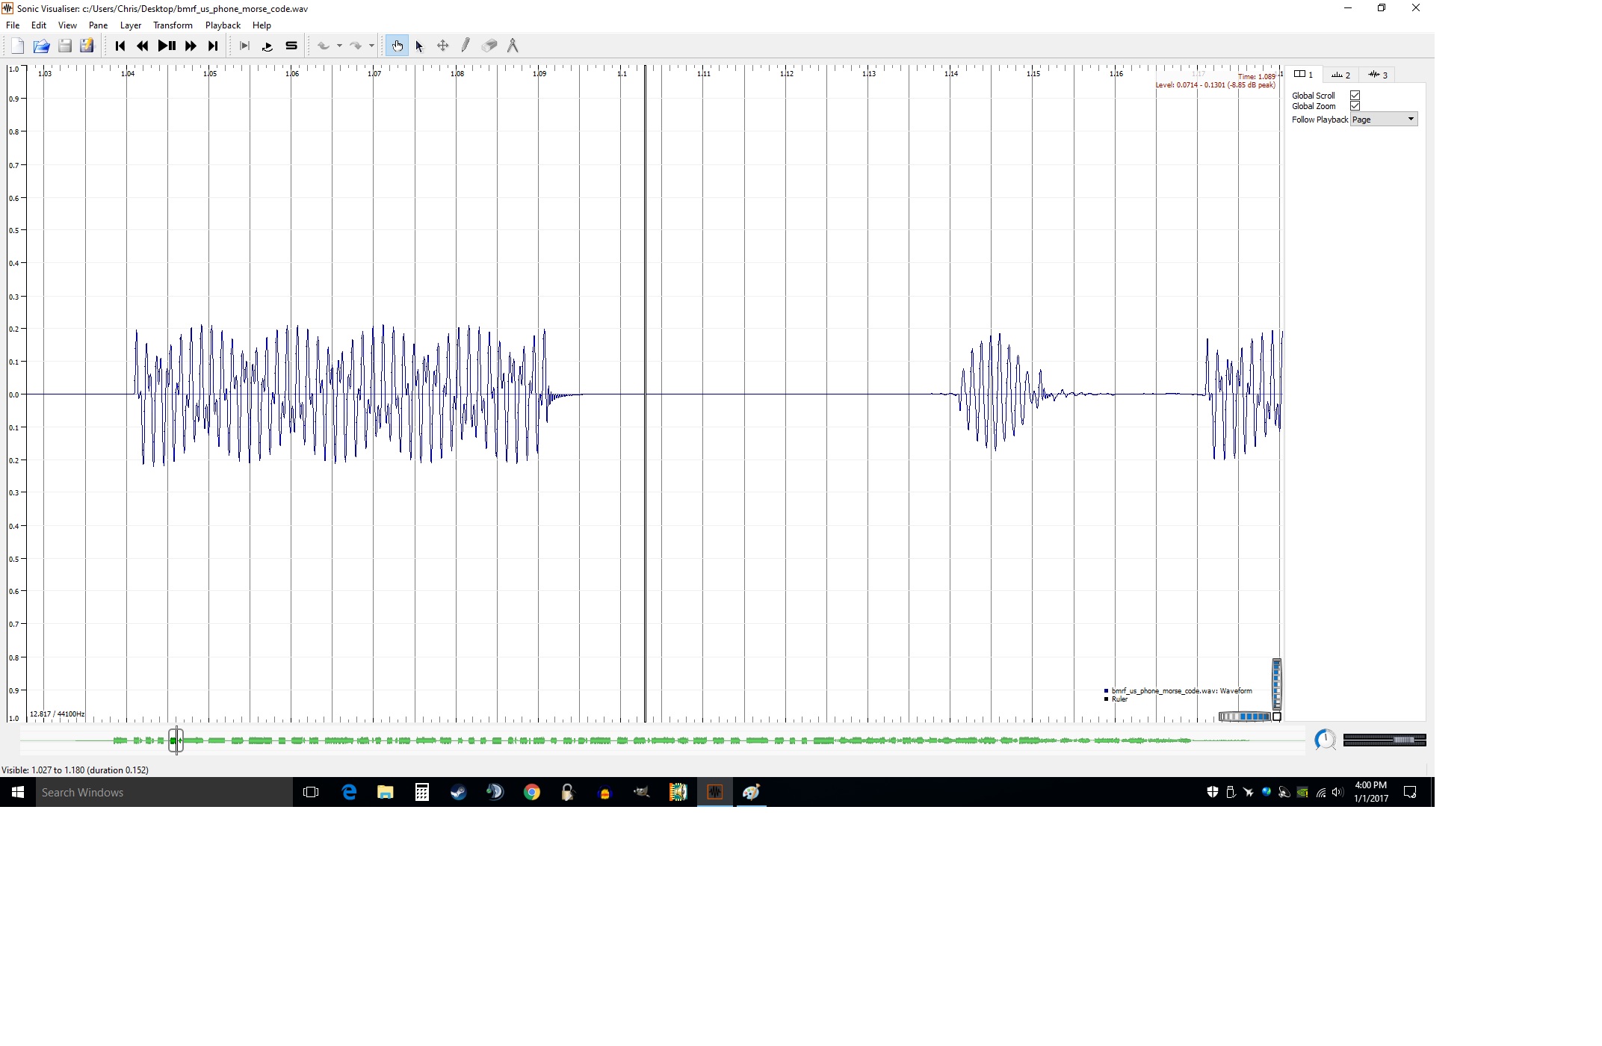The width and height of the screenshot is (1602, 1046).
Task: Click the Open file folder icon
Action: 41,46
